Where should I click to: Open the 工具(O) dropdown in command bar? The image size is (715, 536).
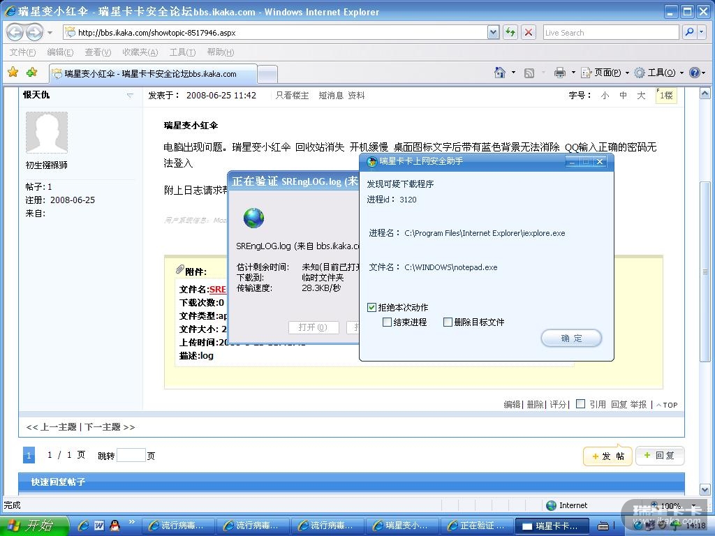click(x=659, y=73)
